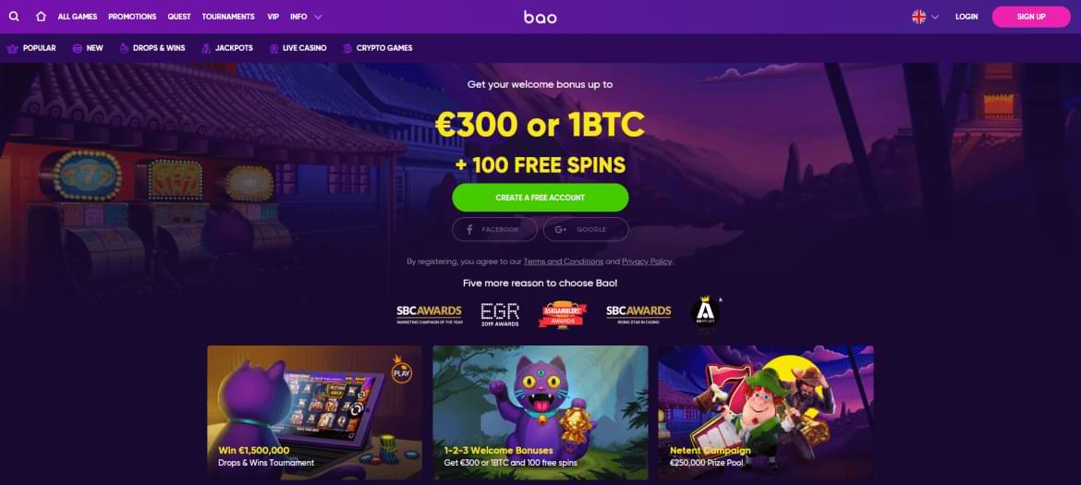Open the UK flag language selector

coord(925,17)
